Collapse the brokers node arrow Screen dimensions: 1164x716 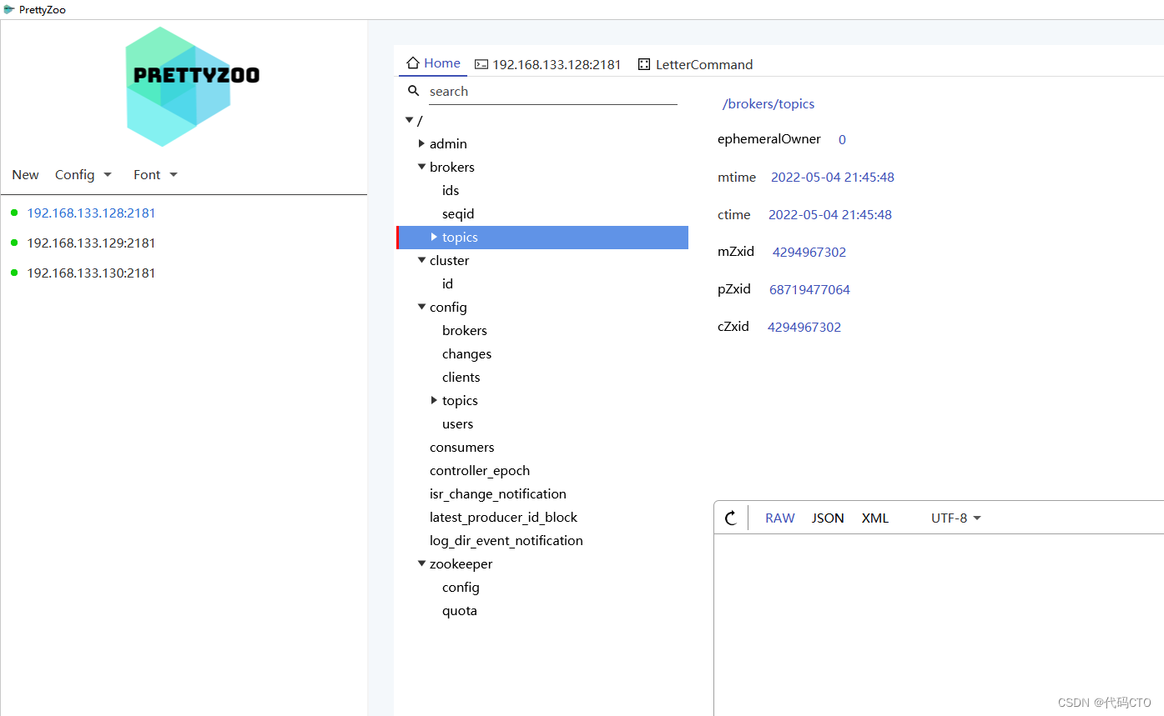(422, 167)
